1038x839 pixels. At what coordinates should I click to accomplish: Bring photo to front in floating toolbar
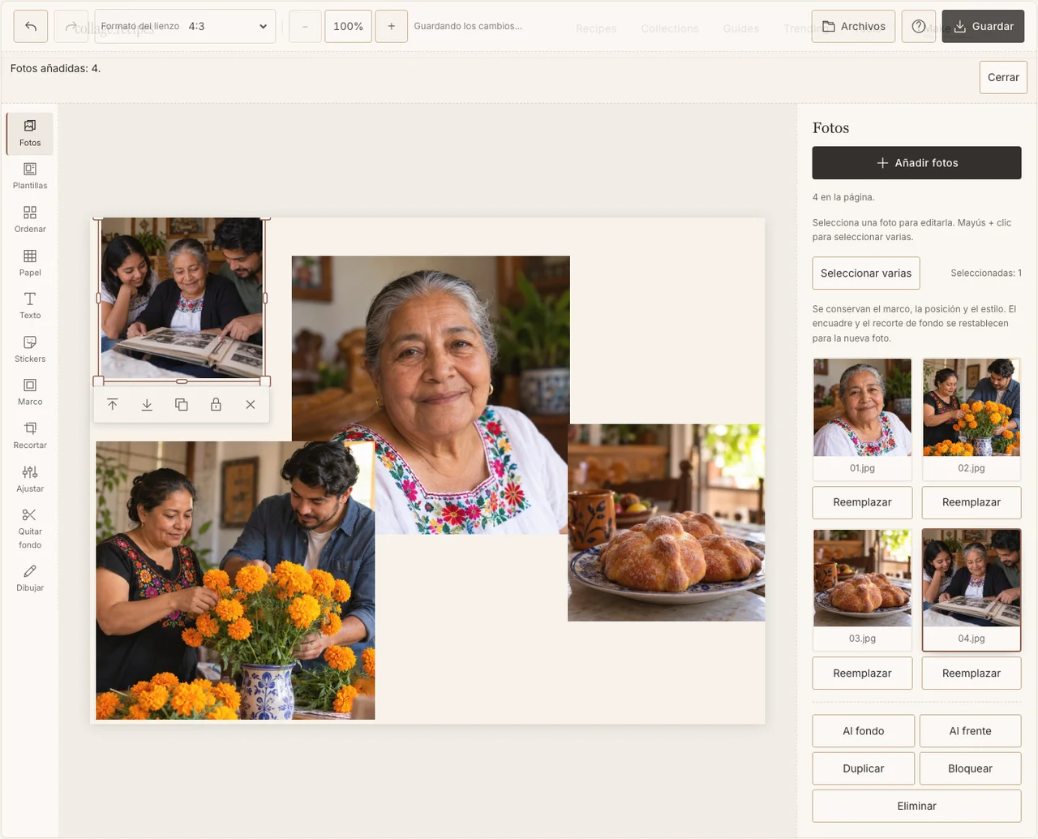tap(113, 404)
